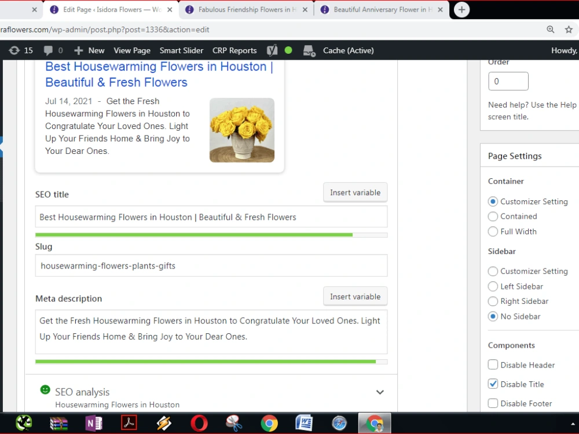The height and width of the screenshot is (434, 579).
Task: Switch to Beautiful Anniversary Flower tab
Action: point(382,10)
